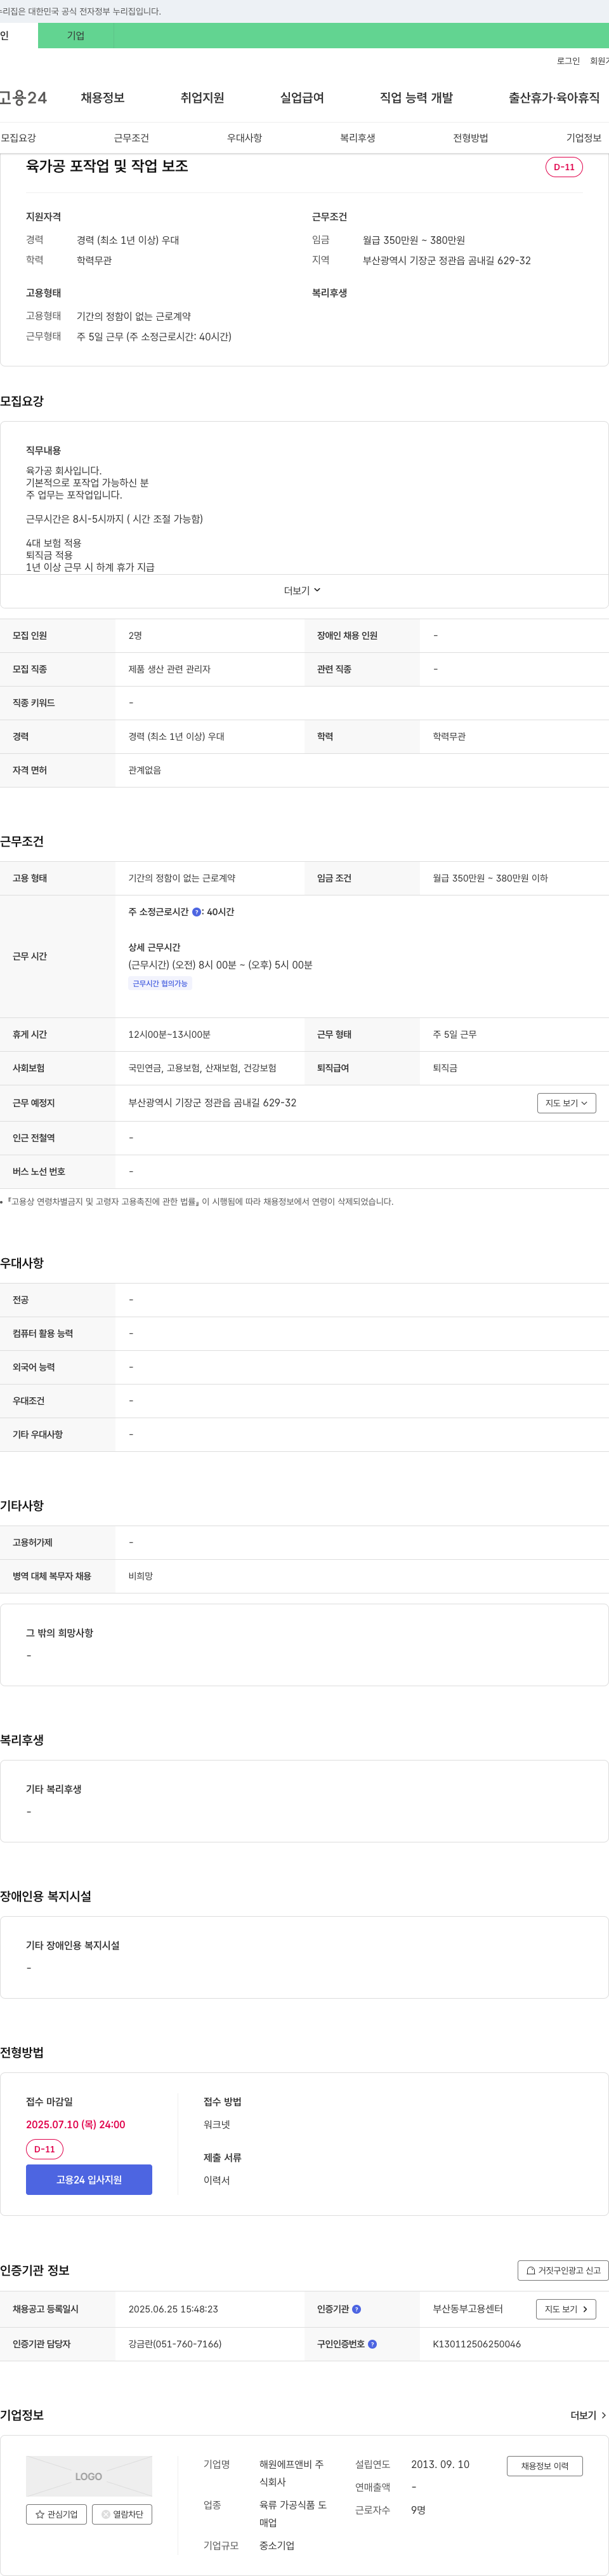The width and height of the screenshot is (609, 2576).
Task: Open the 고용24 logo home link
Action: click(24, 97)
